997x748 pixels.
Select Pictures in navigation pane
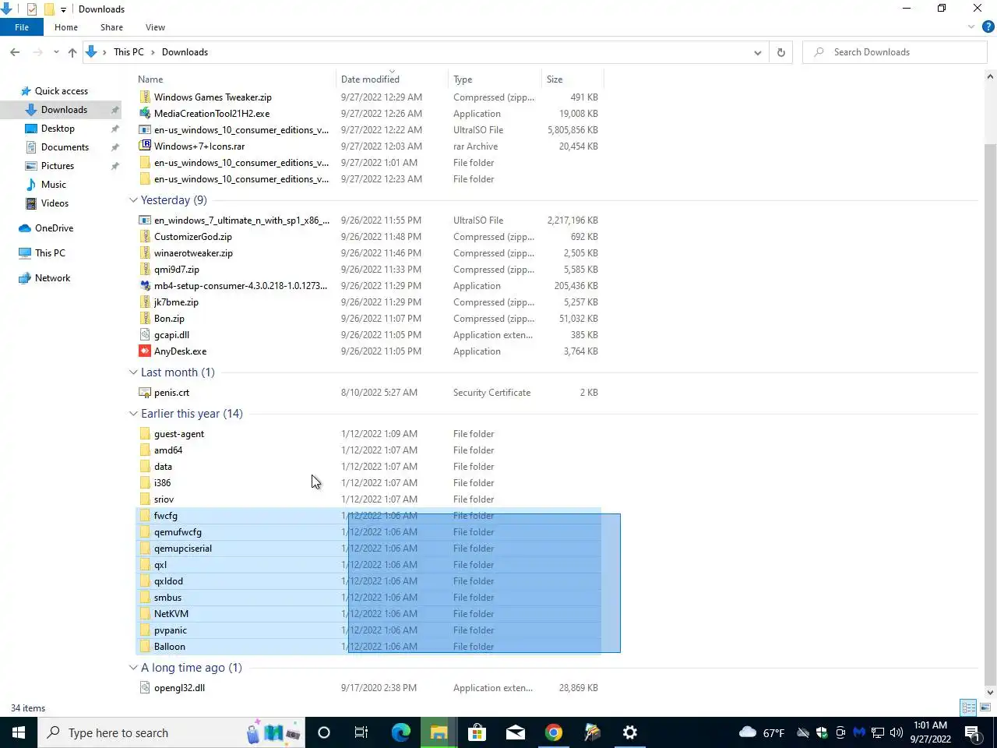coord(58,166)
